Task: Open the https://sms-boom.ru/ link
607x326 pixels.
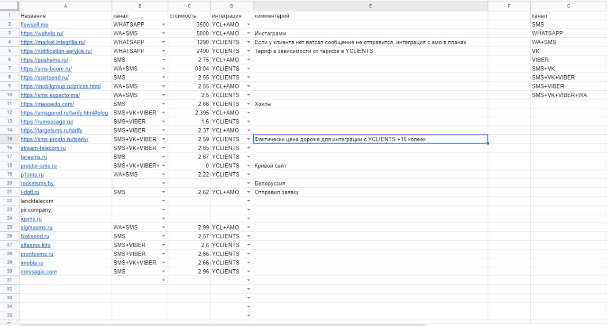Action: coord(46,69)
